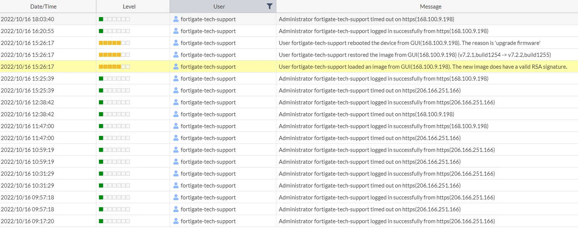Click the user icon in the 15:25:39 logged in row
This screenshot has height=228, width=578.
click(x=176, y=78)
